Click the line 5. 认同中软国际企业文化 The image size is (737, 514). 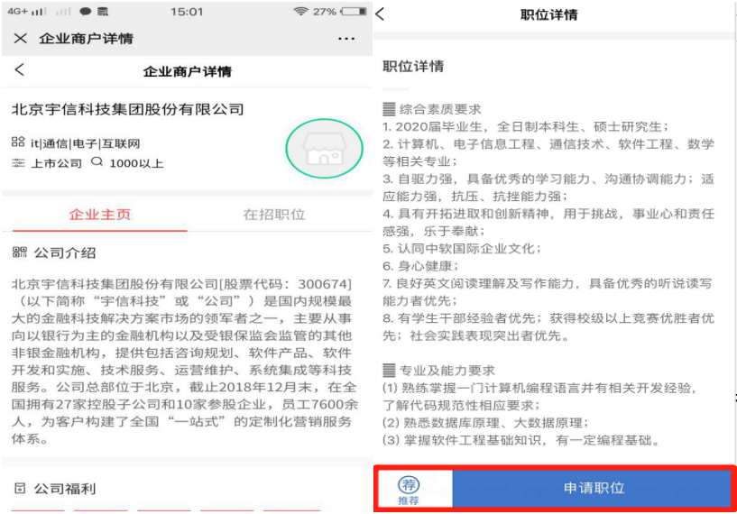462,248
